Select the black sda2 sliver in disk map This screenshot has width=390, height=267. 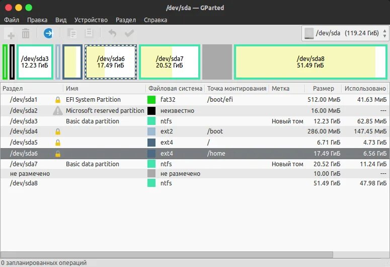point(12,62)
